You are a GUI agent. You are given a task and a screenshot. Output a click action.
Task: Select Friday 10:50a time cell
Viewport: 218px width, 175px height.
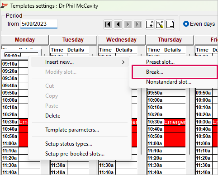pyautogui.click(x=204, y=136)
